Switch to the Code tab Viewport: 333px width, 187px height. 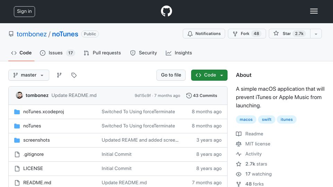click(21, 53)
